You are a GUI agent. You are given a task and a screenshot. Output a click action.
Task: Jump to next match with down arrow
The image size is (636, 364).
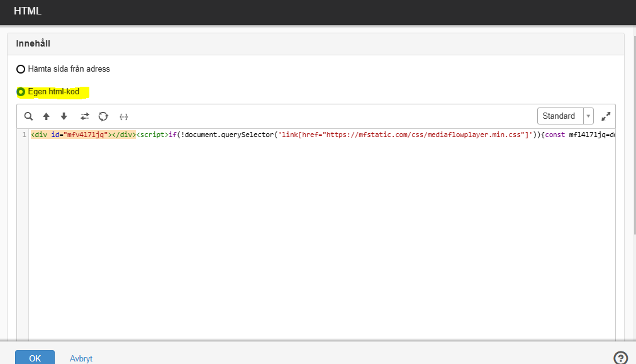(64, 116)
